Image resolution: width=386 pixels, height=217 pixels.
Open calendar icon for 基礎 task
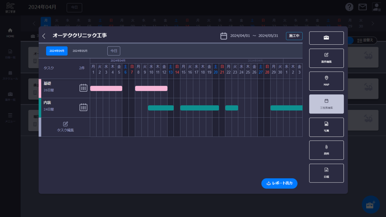[x=83, y=88]
